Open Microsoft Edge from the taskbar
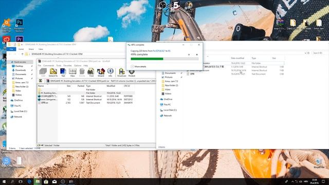This screenshot has width=329, height=185. pos(29,181)
